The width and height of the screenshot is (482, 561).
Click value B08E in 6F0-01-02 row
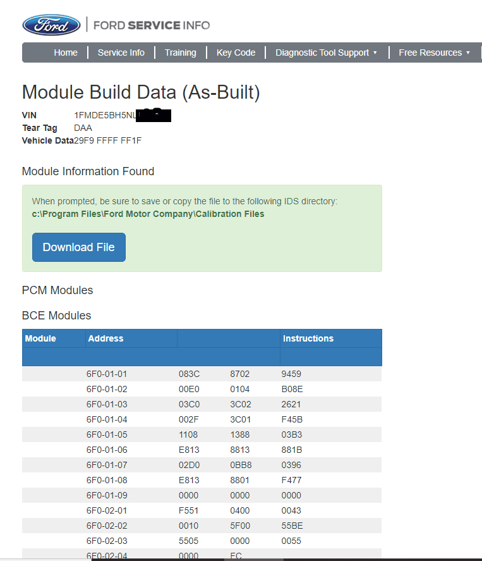click(292, 389)
